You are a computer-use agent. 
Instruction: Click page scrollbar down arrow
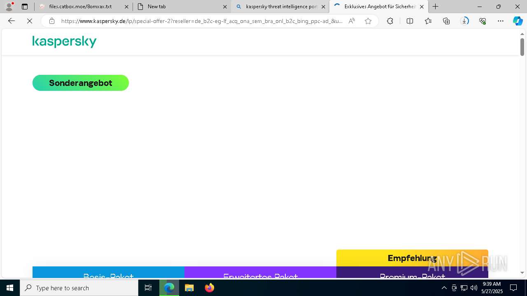(522, 273)
